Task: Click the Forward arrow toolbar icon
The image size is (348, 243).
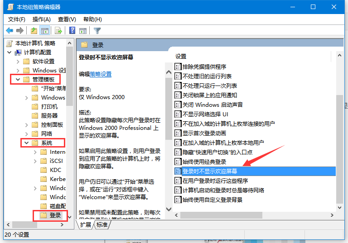Action: [20, 30]
